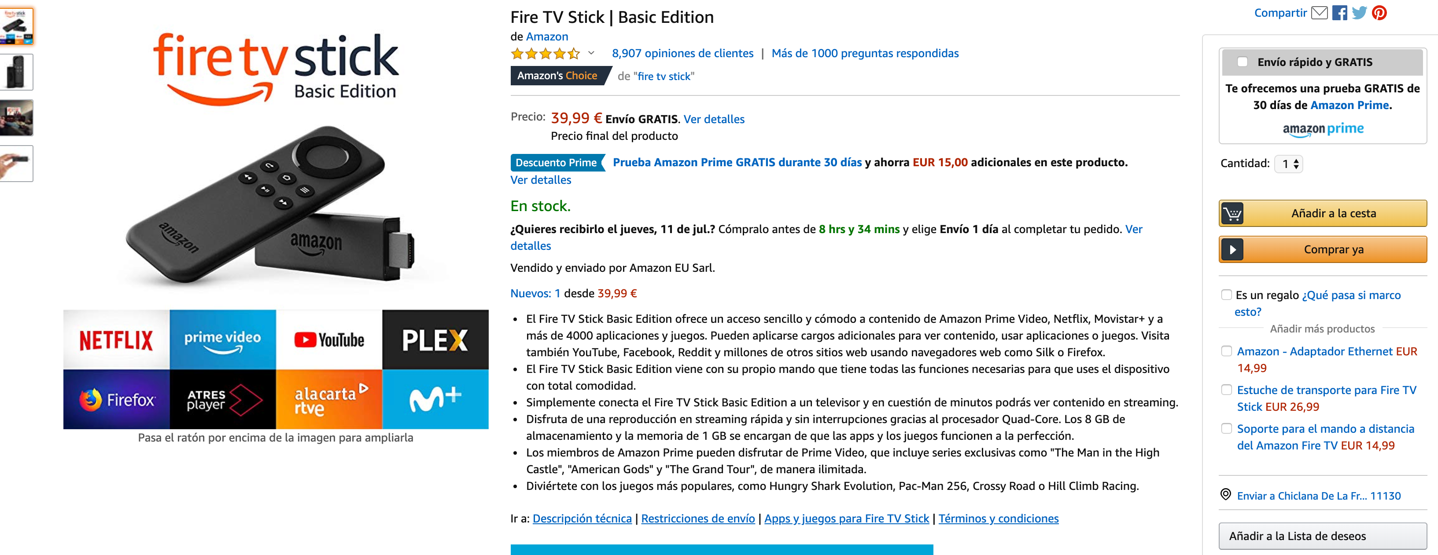The image size is (1438, 555).
Task: Share on Facebook icon
Action: tap(1339, 12)
